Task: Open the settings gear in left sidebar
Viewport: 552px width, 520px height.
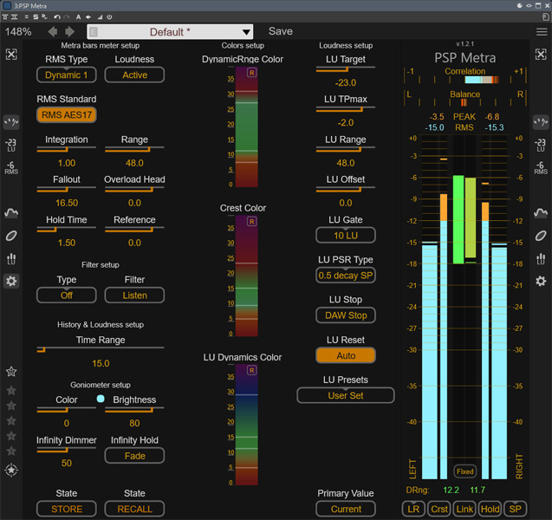Action: pyautogui.click(x=11, y=281)
